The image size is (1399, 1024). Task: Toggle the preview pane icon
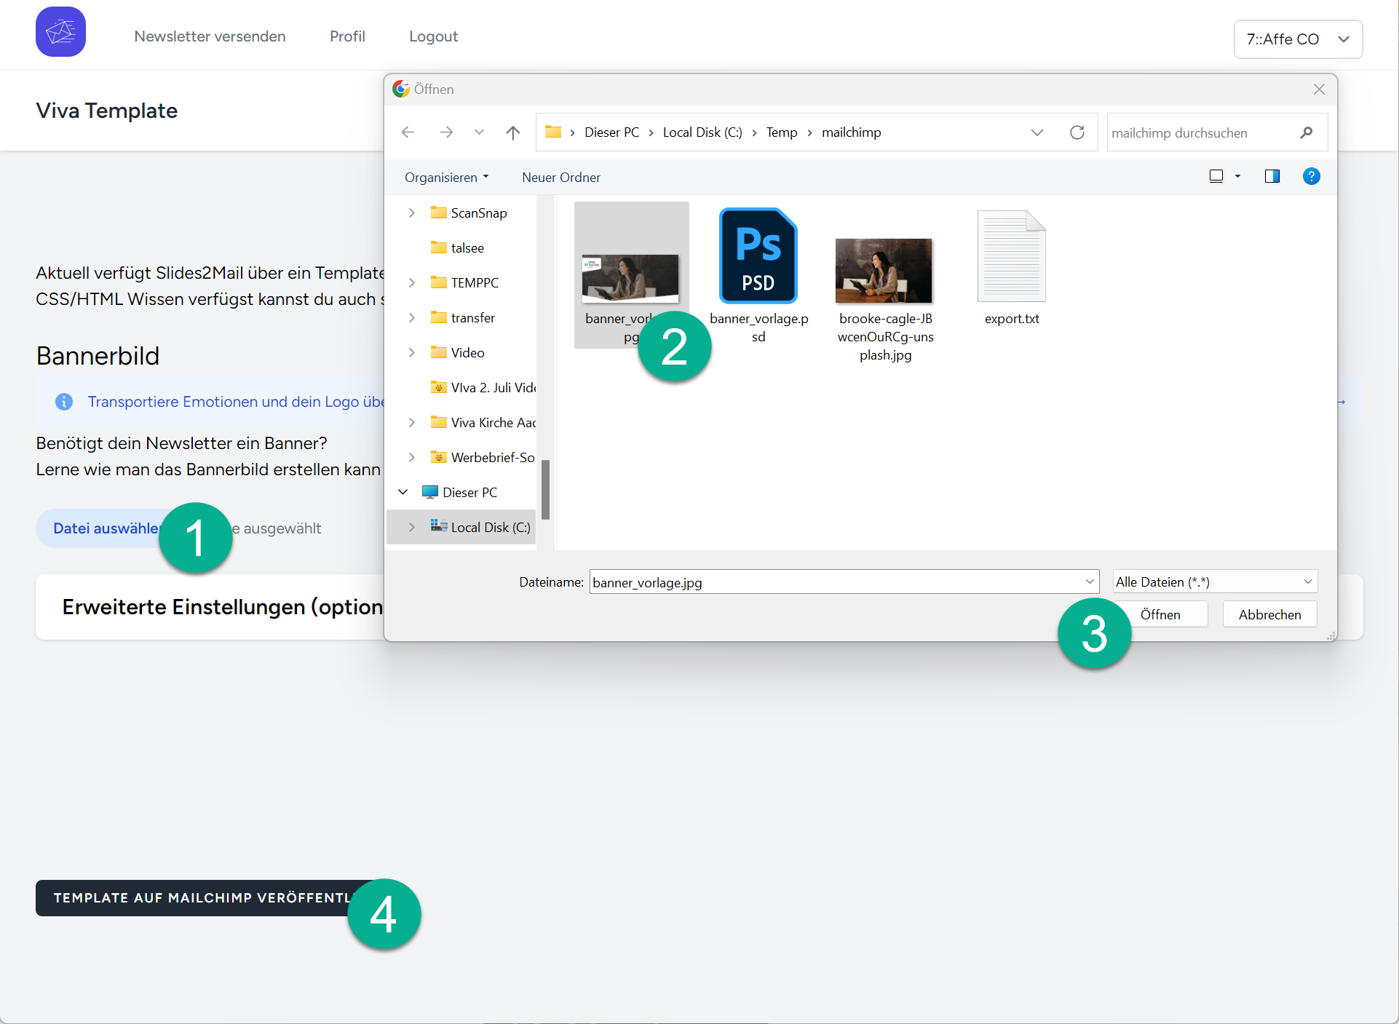(x=1272, y=176)
